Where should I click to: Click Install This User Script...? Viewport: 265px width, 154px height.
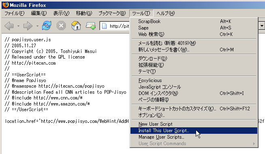point(194,131)
